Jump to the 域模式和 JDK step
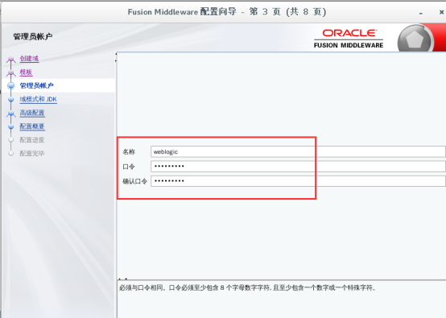Screen dimensions: 446x318 point(38,99)
